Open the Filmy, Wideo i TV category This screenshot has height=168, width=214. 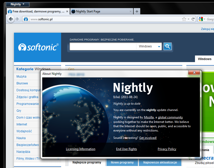pos(28,159)
